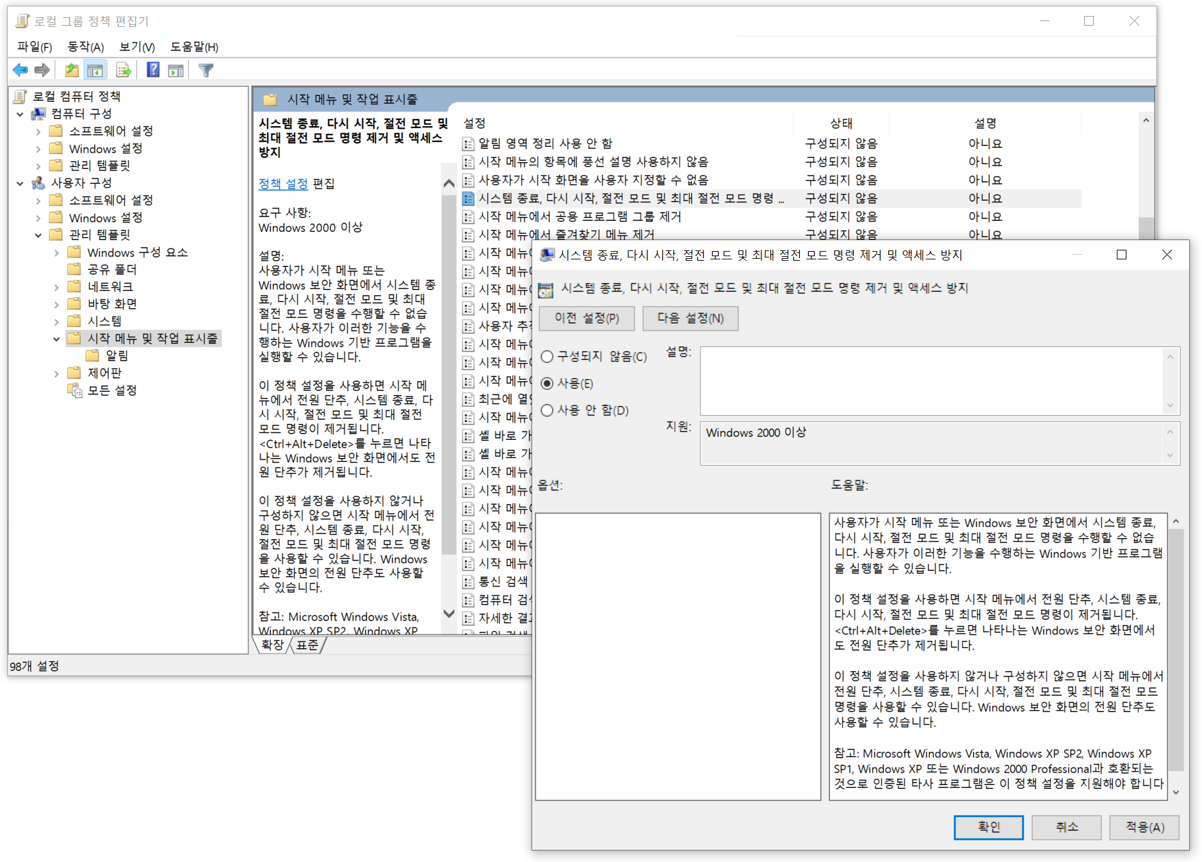Click the 도움말 text scrollbar down arrow

(x=1176, y=792)
